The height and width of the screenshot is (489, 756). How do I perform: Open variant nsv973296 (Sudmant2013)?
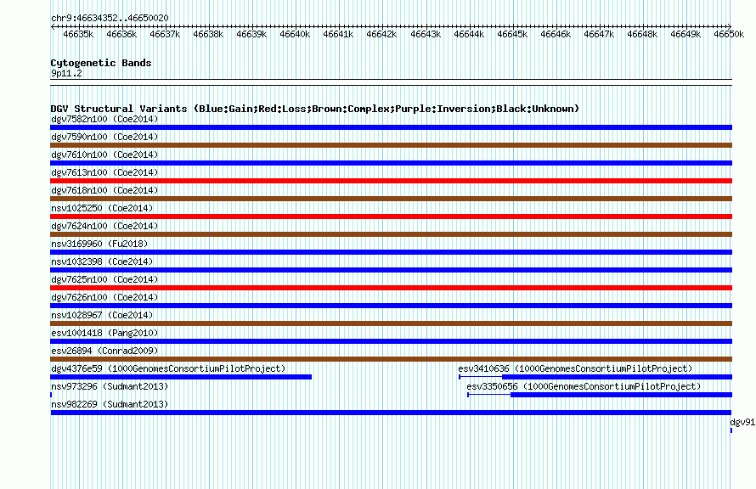[x=110, y=386]
